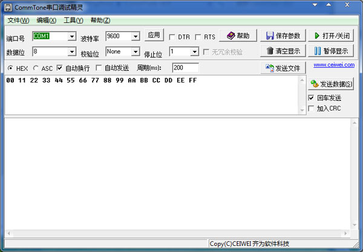Click the Copy(C)CEIWEI status bar text
This screenshot has height=252, width=363.
(x=249, y=244)
